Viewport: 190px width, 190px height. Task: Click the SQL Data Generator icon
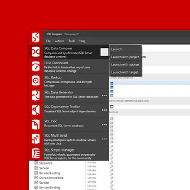coord(36,95)
